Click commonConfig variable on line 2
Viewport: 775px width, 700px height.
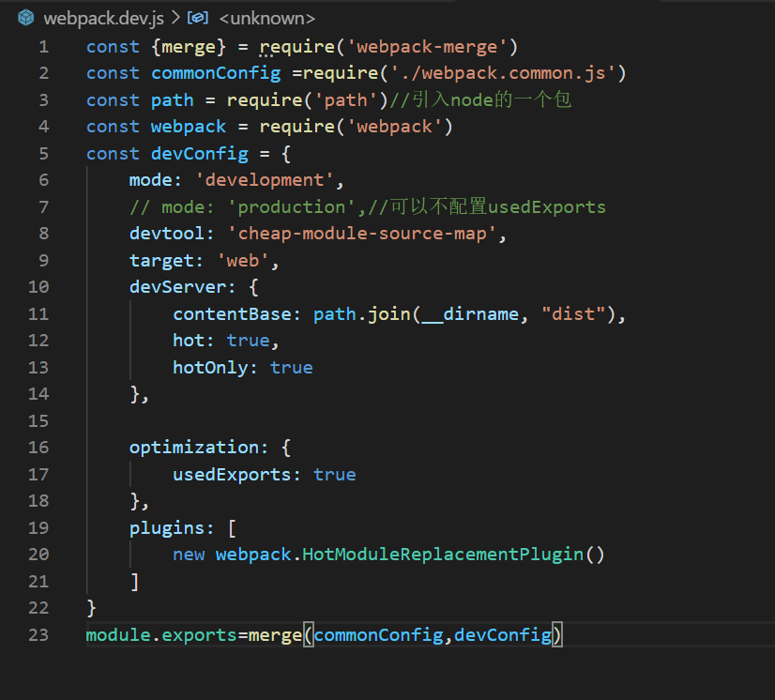point(216,73)
